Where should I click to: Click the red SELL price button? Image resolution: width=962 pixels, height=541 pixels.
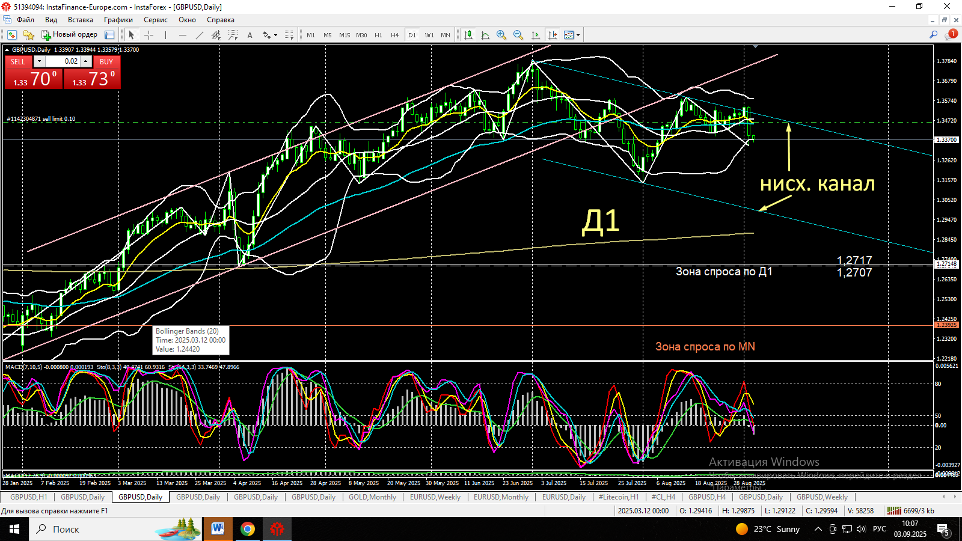(34, 79)
